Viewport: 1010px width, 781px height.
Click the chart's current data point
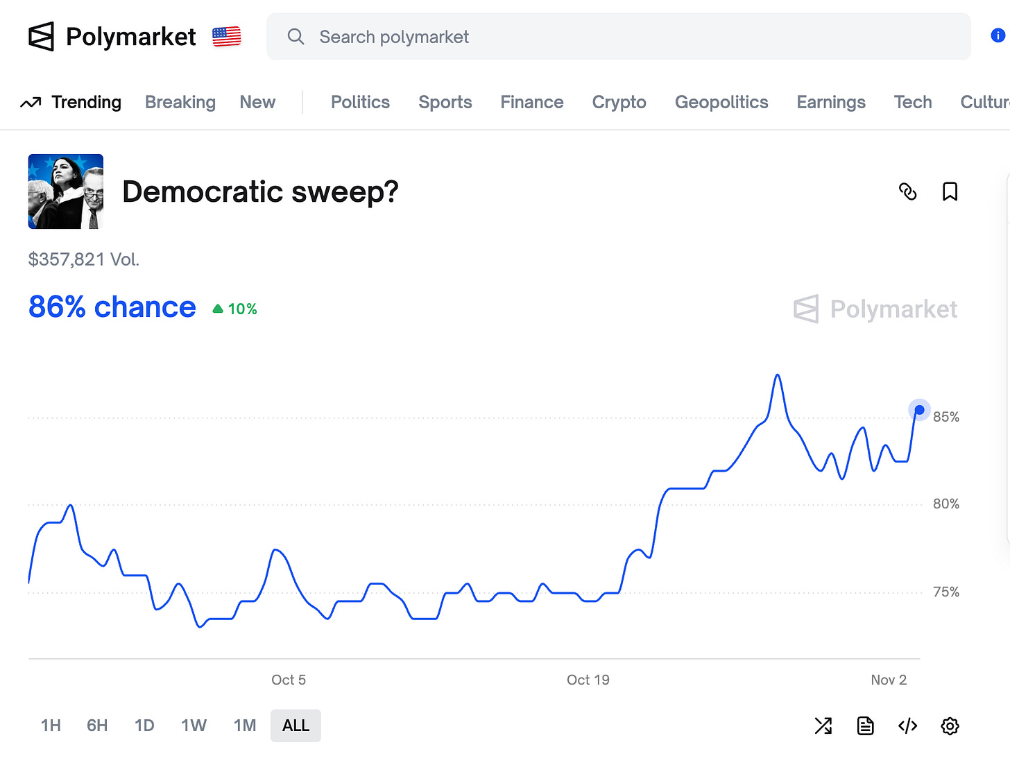(919, 410)
